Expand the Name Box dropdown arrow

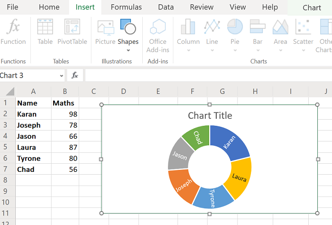62,76
